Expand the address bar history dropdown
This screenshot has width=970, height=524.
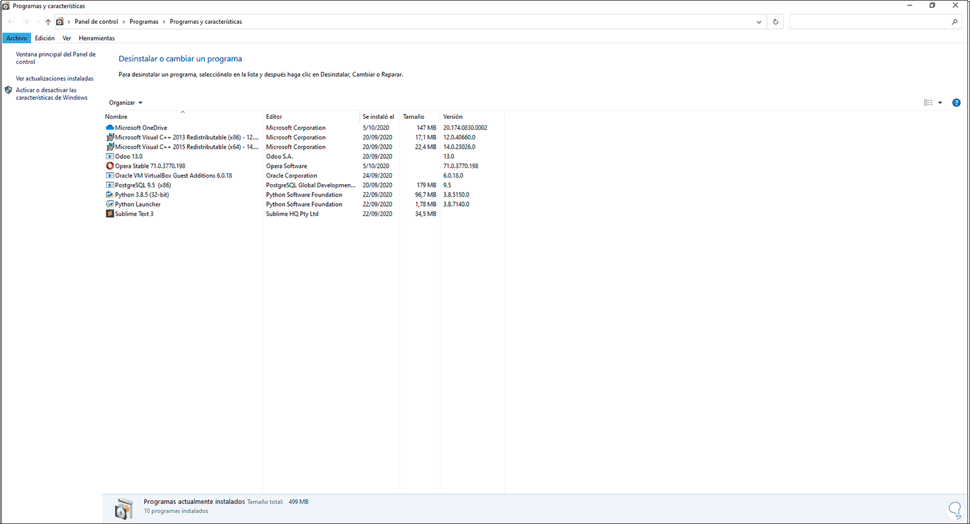(x=759, y=22)
